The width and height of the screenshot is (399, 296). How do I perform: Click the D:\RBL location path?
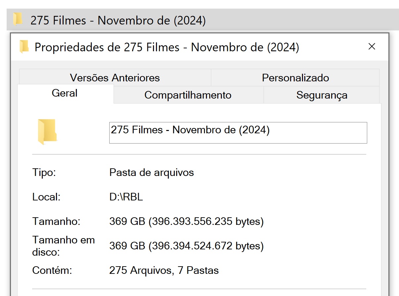point(126,197)
